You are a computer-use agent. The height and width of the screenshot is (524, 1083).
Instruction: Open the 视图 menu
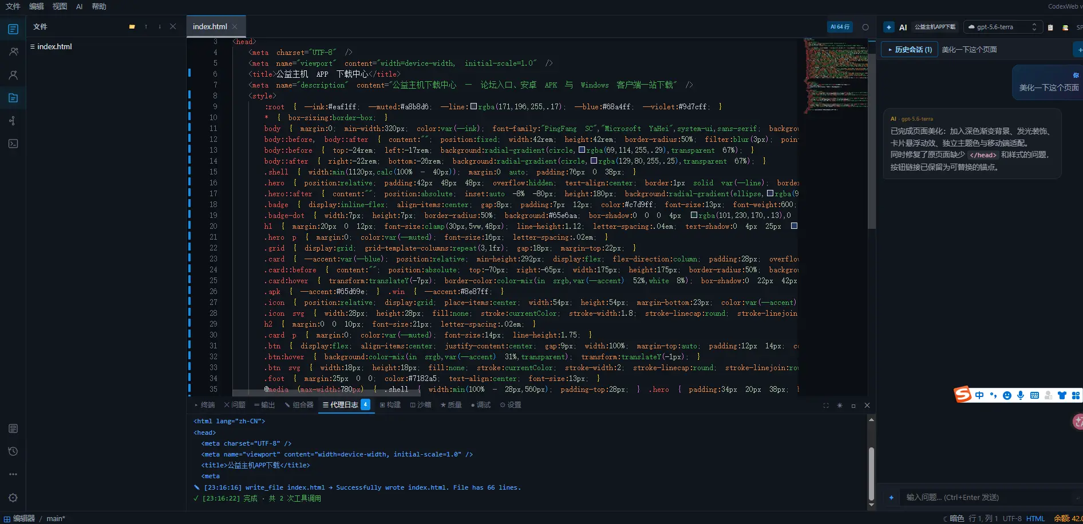tap(60, 6)
